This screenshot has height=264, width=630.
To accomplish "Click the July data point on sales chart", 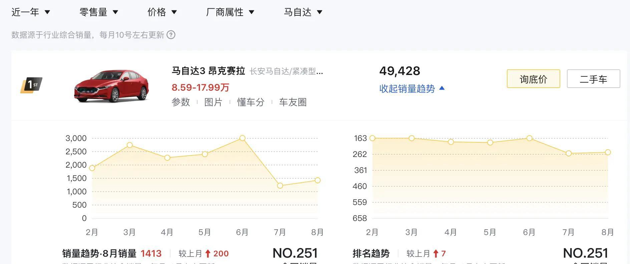I will (x=280, y=186).
